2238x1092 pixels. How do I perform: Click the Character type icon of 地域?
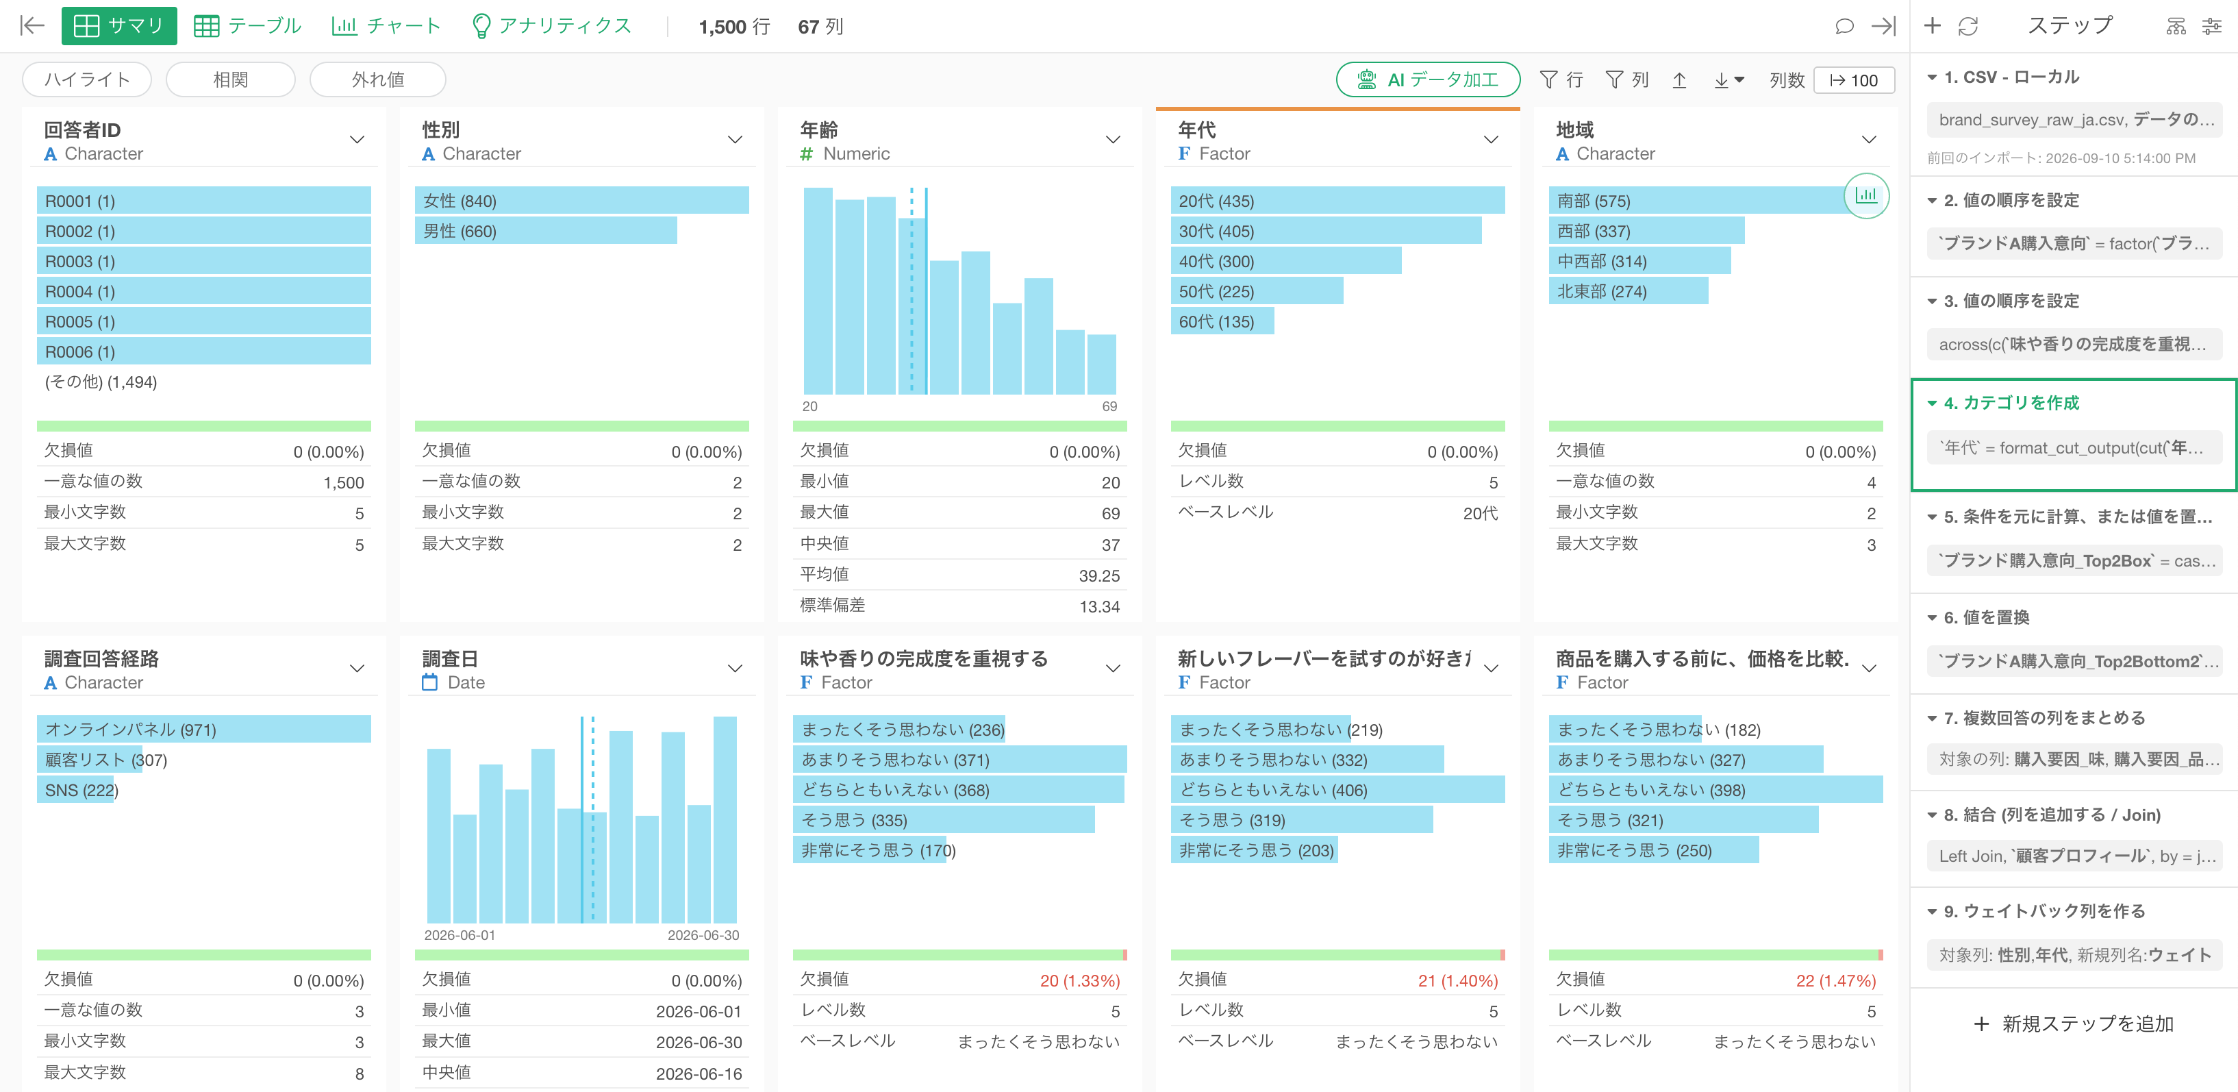click(1562, 155)
